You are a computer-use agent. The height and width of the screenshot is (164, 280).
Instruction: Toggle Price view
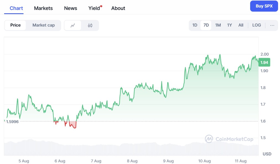15,25
